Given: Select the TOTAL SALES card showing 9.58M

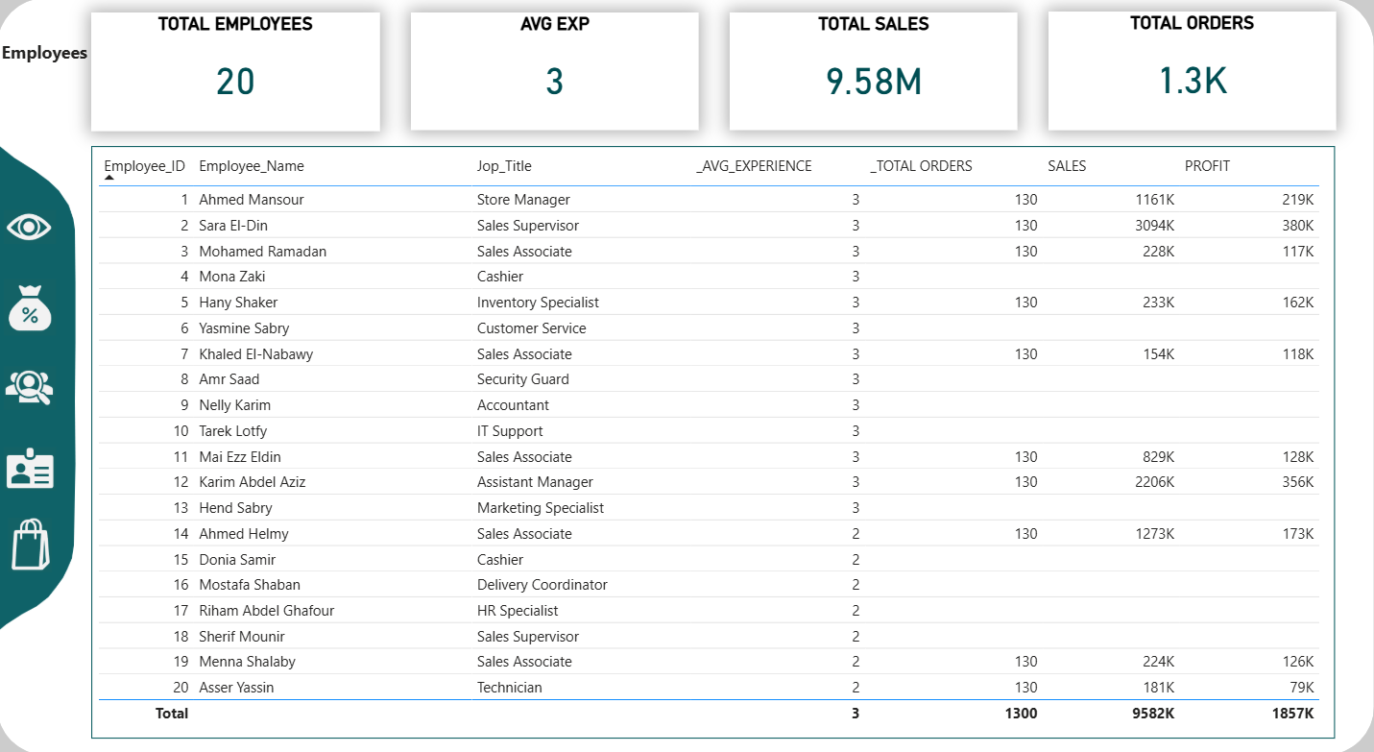Looking at the screenshot, I should pyautogui.click(x=873, y=70).
